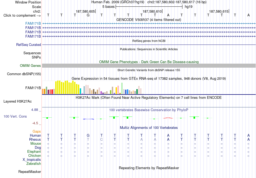256x178 pixels.
Task: Click the gray OMIM Genes bar
Action: [149, 66]
